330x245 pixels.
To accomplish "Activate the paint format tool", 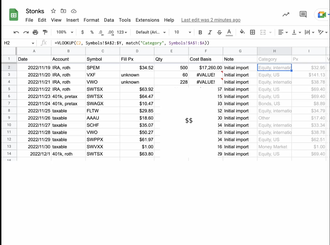I will click(45, 32).
